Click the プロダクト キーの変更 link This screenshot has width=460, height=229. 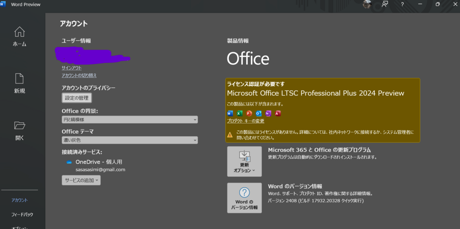pyautogui.click(x=246, y=121)
